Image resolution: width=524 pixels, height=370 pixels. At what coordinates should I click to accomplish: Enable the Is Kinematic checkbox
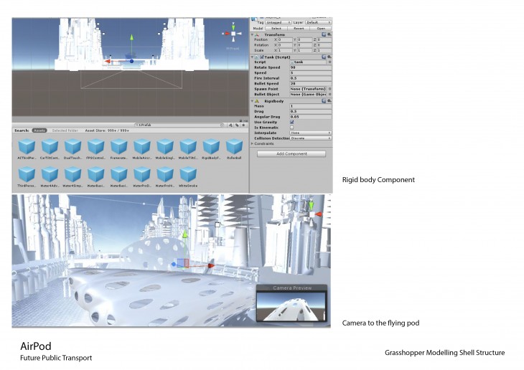(x=291, y=127)
